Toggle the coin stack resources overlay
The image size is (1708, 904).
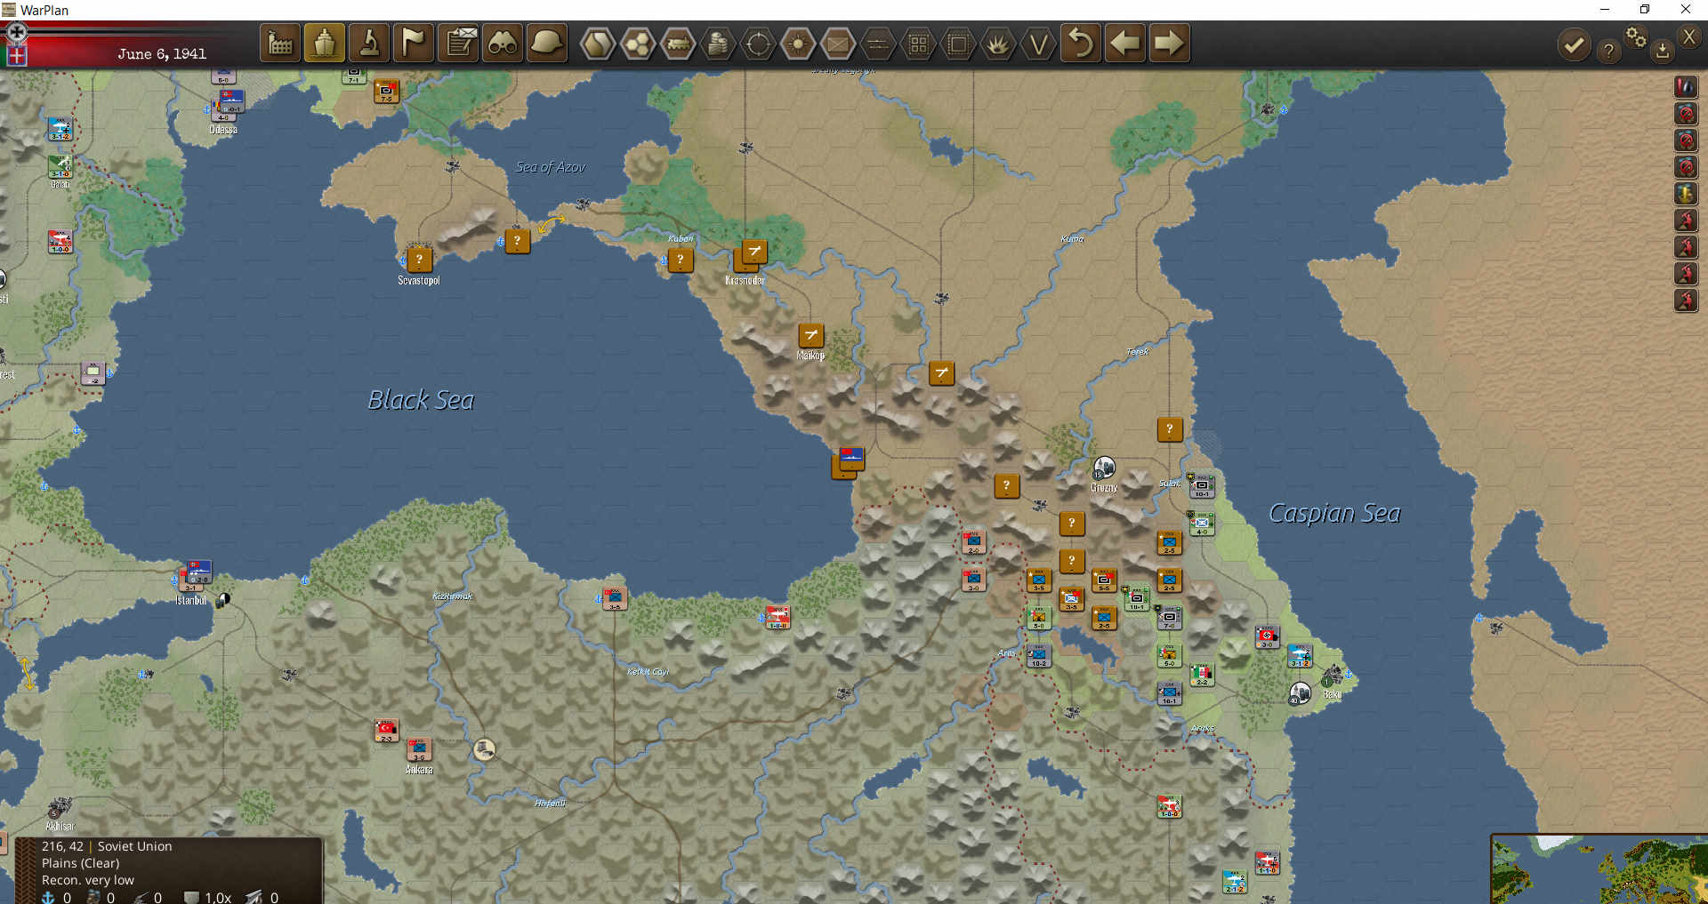tap(718, 44)
